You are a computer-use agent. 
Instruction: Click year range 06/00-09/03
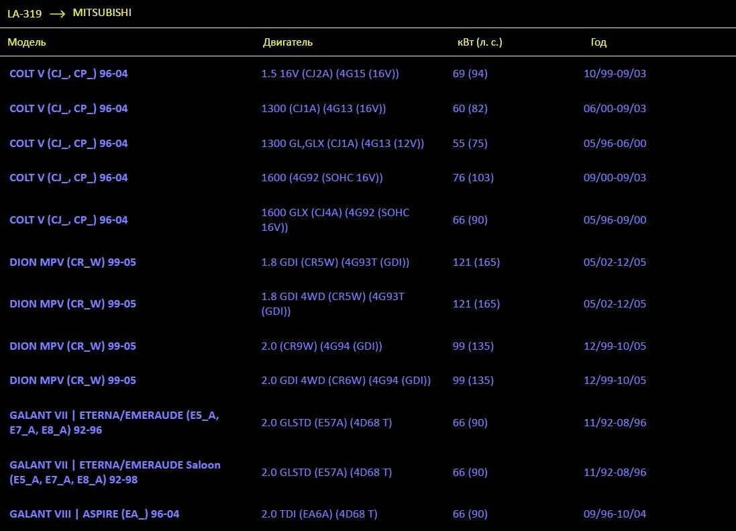pyautogui.click(x=615, y=109)
